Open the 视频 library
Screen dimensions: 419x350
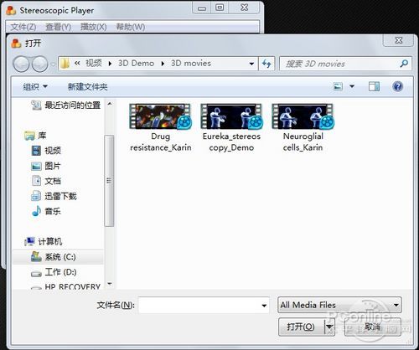46,151
